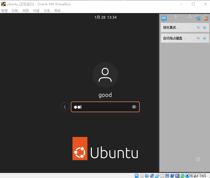Click the recording status bar icon

coord(172,176)
